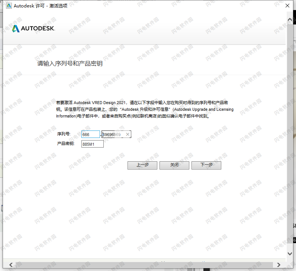Click the vertical scrollbar down arrow
296x271 pixels.
[290, 254]
